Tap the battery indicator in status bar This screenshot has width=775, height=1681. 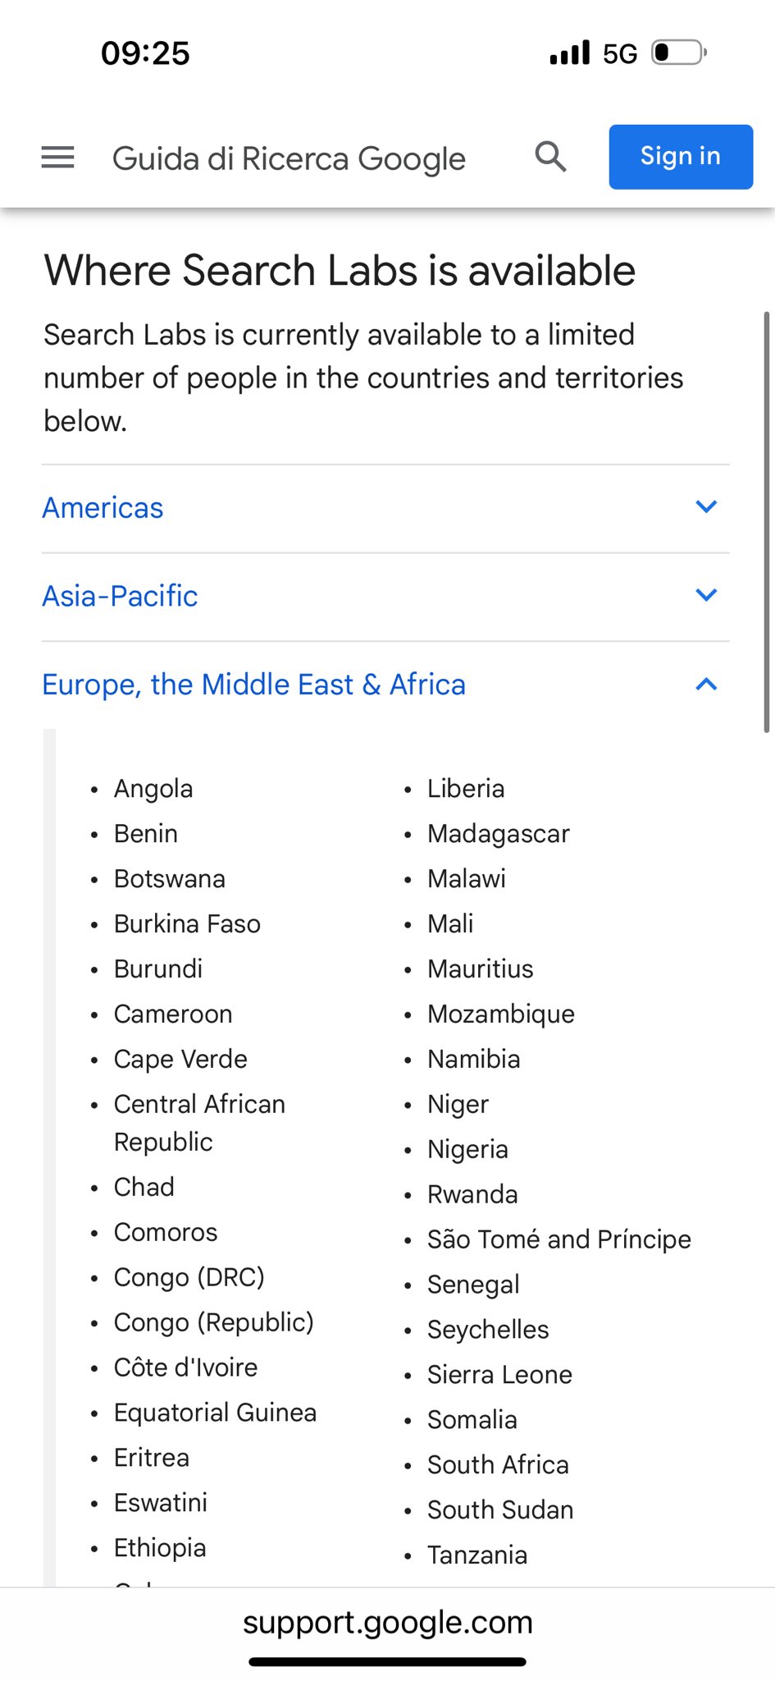click(678, 53)
